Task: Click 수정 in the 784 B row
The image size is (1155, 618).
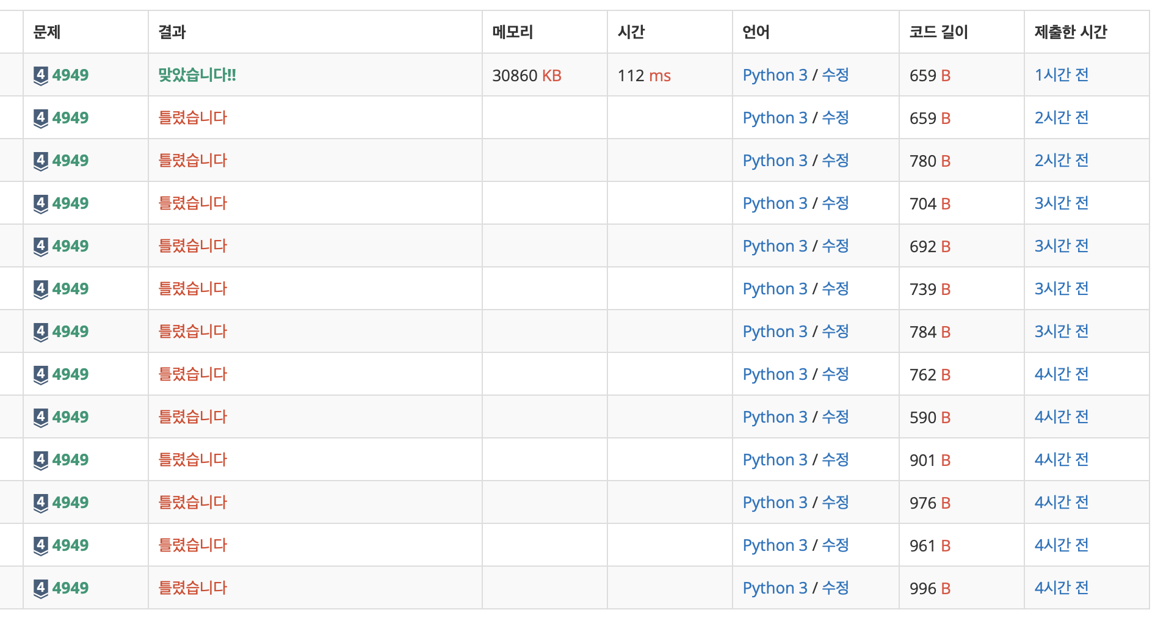Action: (836, 332)
